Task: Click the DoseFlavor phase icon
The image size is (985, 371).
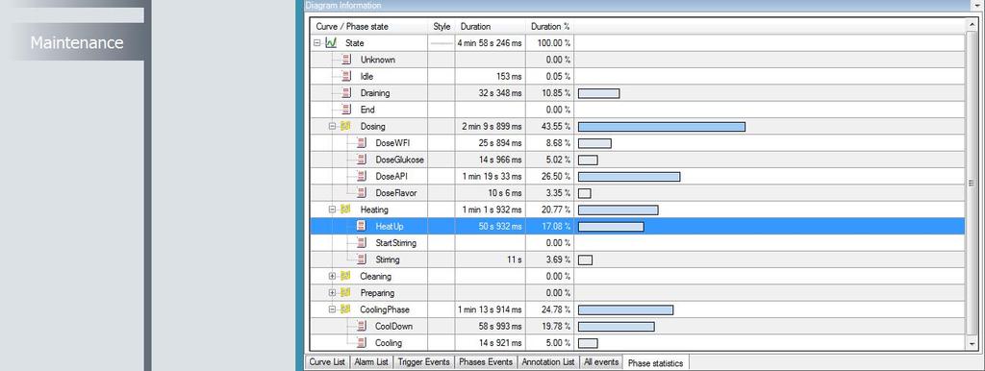Action: click(361, 193)
